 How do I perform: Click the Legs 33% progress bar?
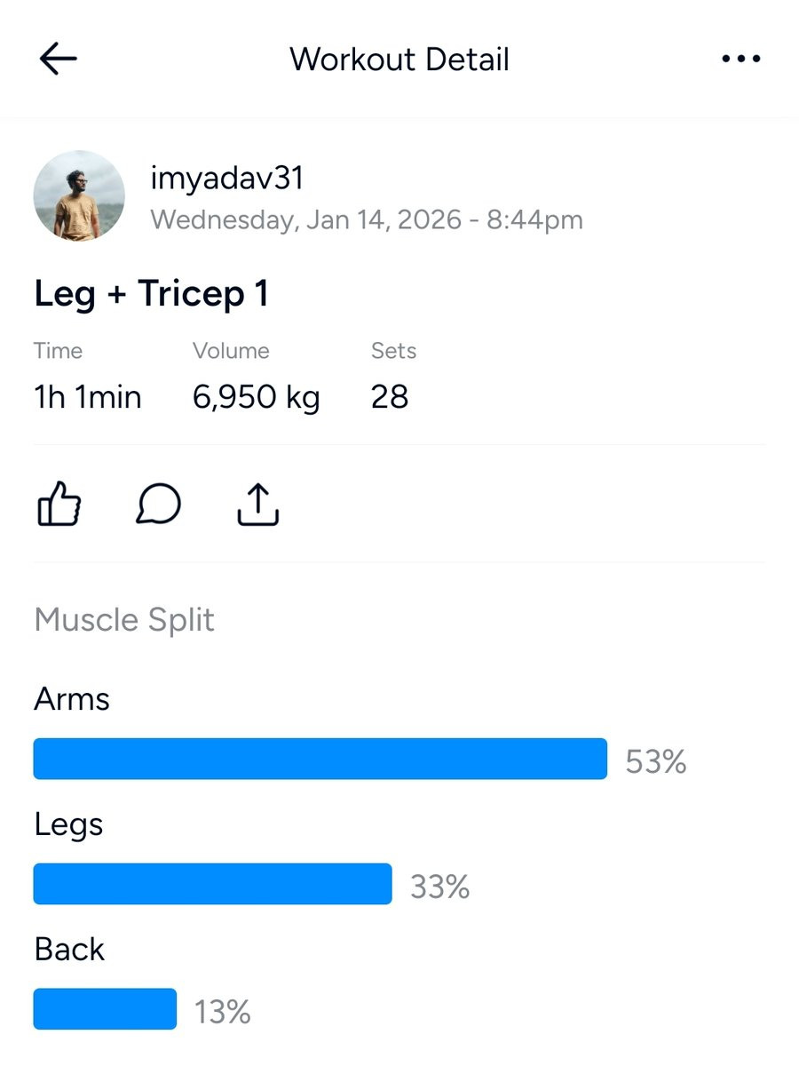point(212,884)
